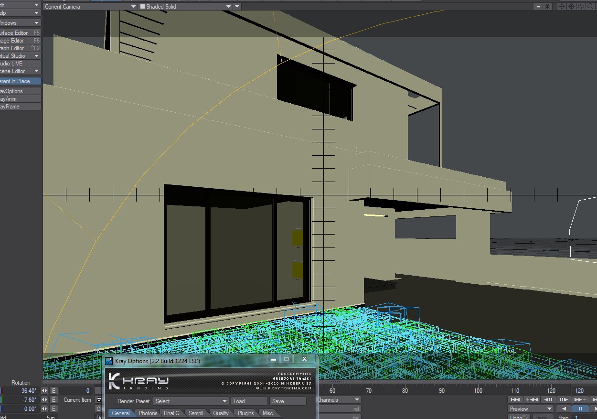Jump to the first frame

(x=515, y=399)
